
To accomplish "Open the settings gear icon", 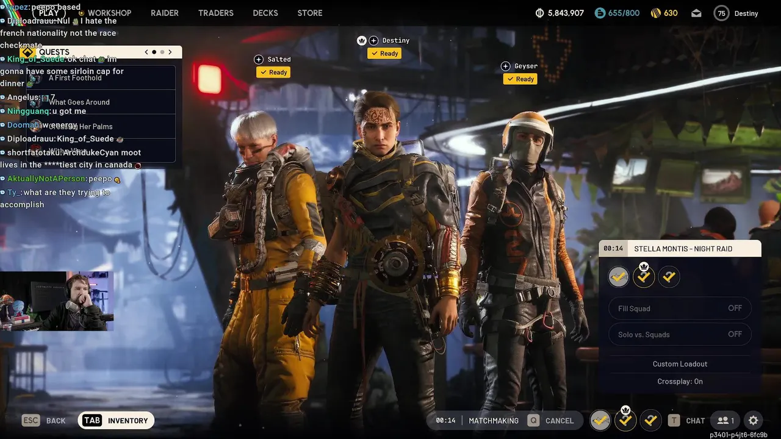I will point(754,420).
